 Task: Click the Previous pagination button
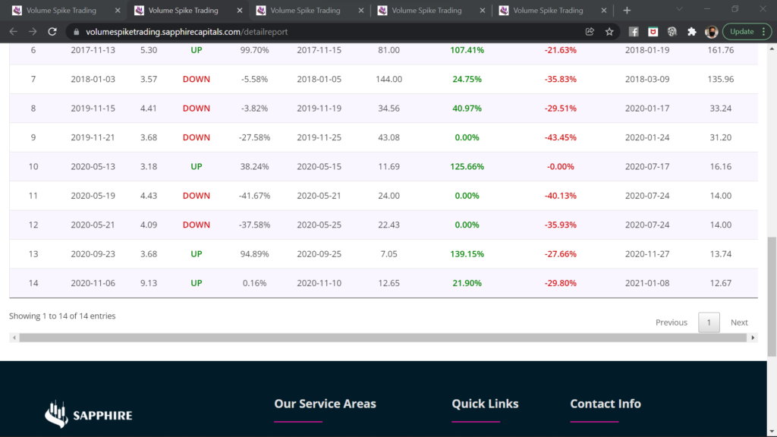(671, 322)
